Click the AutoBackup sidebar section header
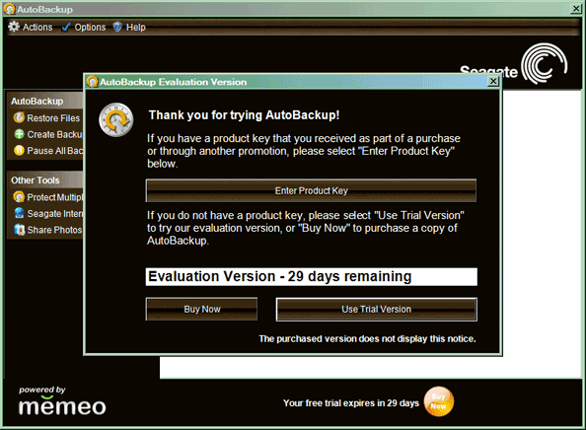The width and height of the screenshot is (586, 430). tap(45, 101)
